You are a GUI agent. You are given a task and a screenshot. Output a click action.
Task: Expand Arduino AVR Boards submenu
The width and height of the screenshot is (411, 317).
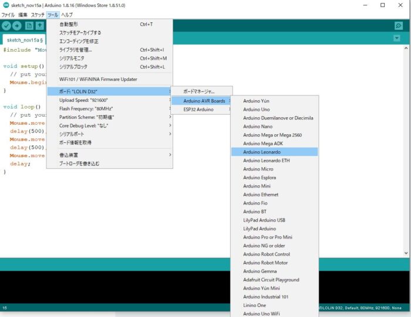(x=201, y=101)
